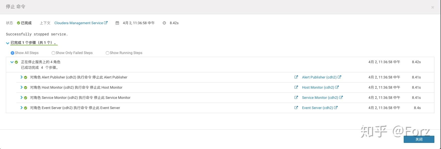Click green check icon of Alert Publisher step
Viewport: 441px width, 149px height.
(x=26, y=77)
